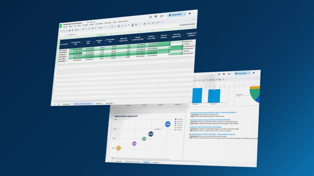Open version history clock icon in top window
Image resolution: width=314 pixels, height=176 pixels.
151,17
